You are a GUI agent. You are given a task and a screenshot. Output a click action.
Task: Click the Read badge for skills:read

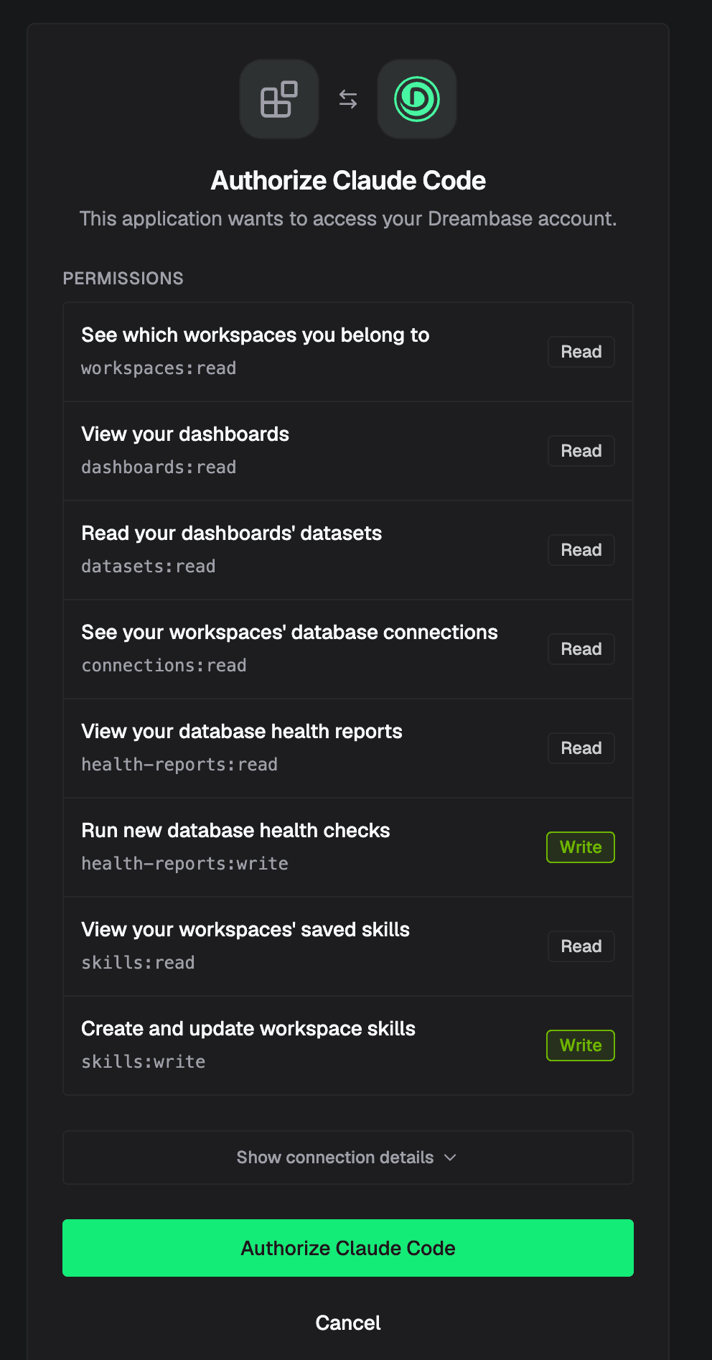581,946
